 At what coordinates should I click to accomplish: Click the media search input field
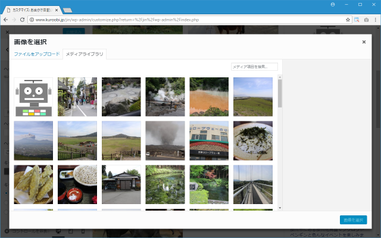254,67
